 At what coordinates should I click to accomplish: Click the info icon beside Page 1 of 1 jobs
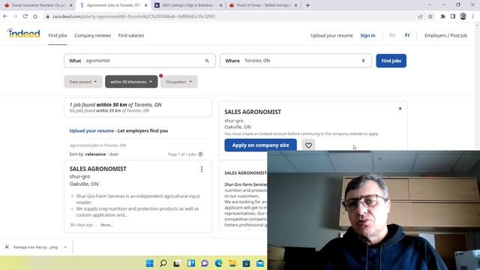click(x=200, y=154)
